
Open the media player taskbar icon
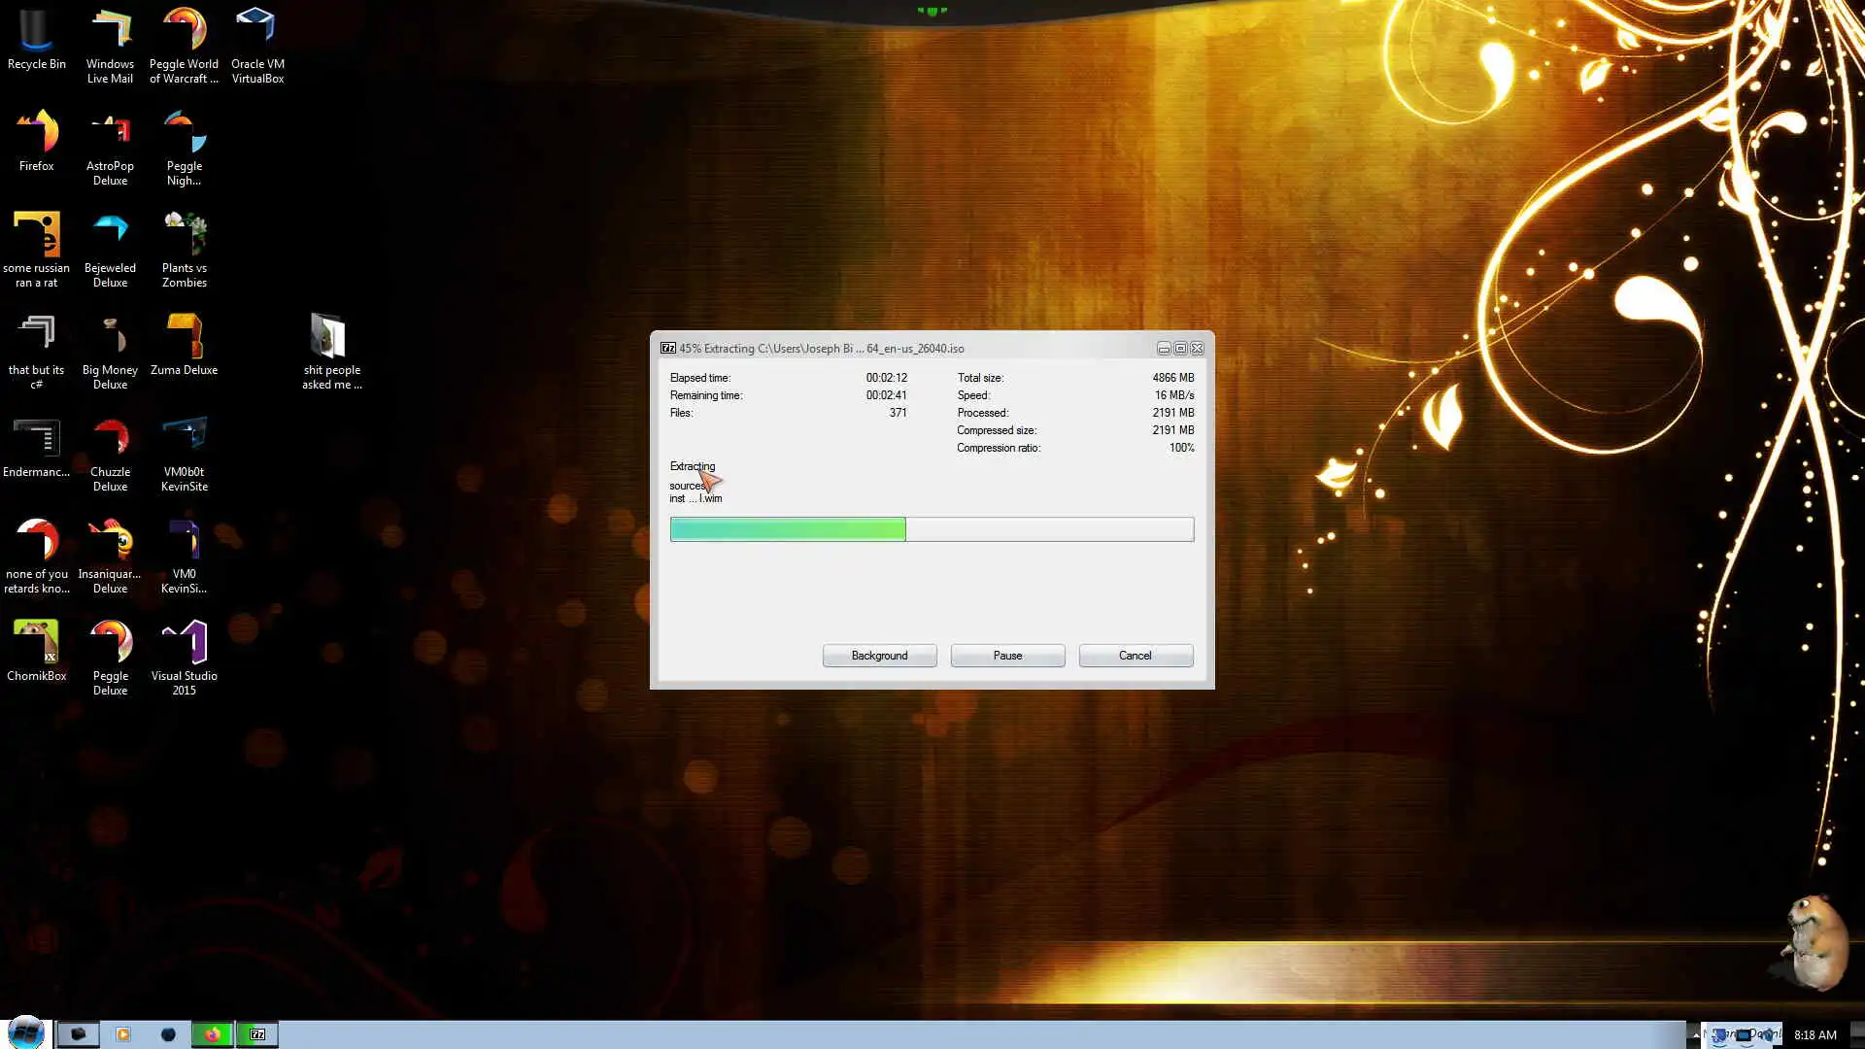click(x=123, y=1034)
